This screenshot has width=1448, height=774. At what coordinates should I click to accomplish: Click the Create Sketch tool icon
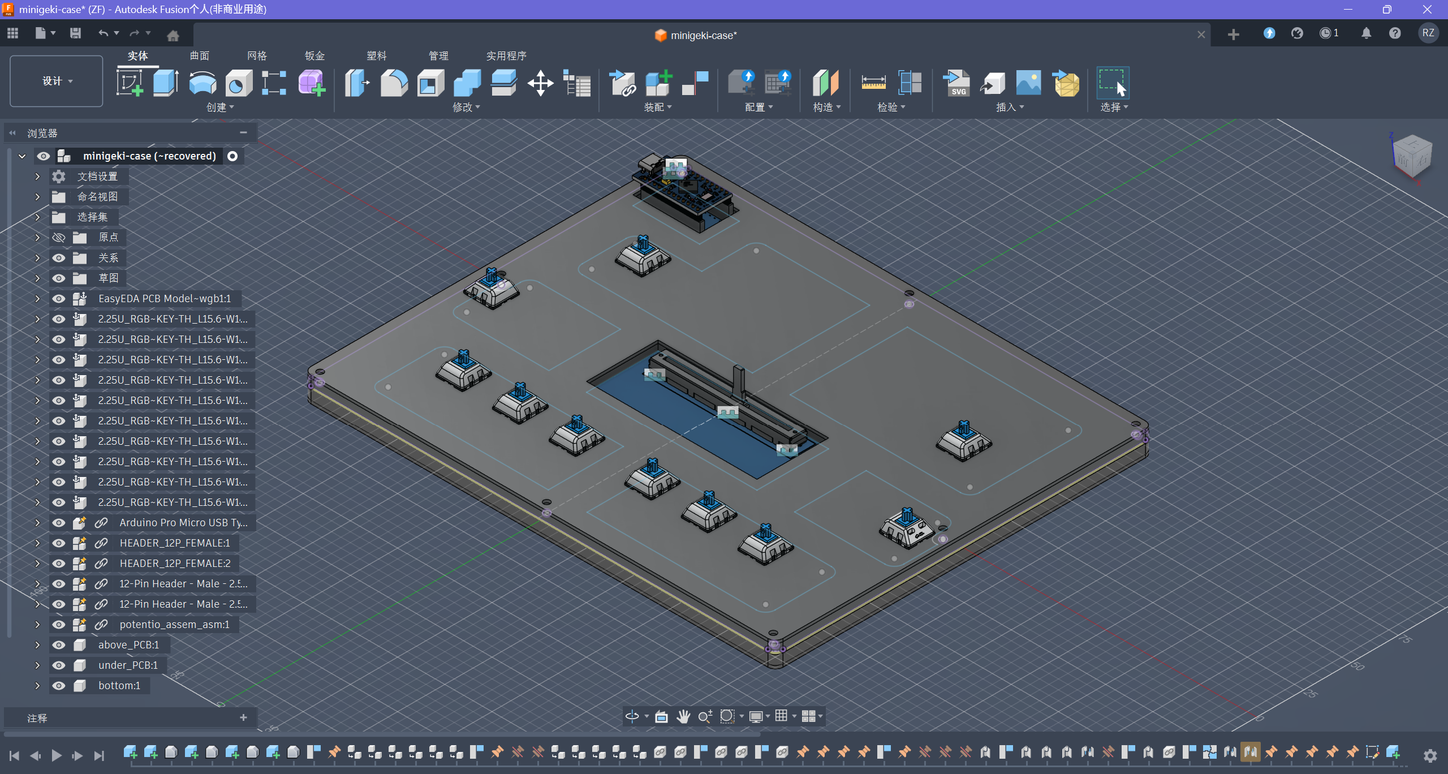[x=130, y=83]
